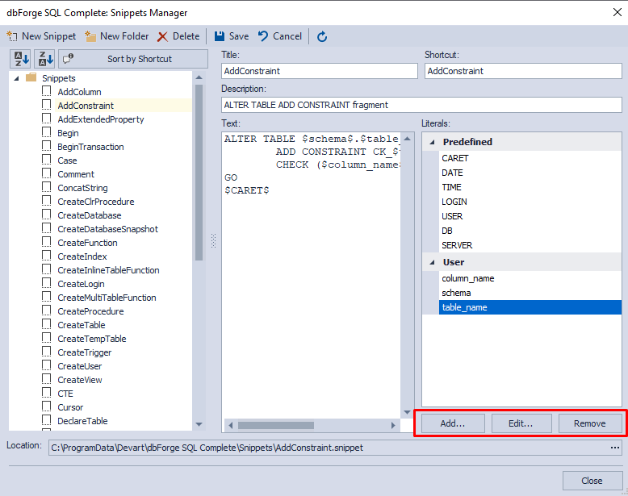Image resolution: width=628 pixels, height=496 pixels.
Task: Select the Snippets folder icon
Action: (31, 77)
